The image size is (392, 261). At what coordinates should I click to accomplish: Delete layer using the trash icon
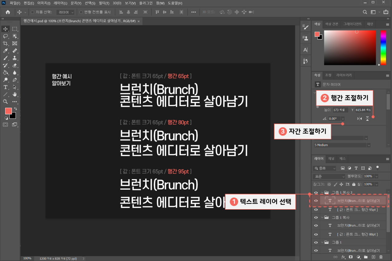tap(381, 257)
